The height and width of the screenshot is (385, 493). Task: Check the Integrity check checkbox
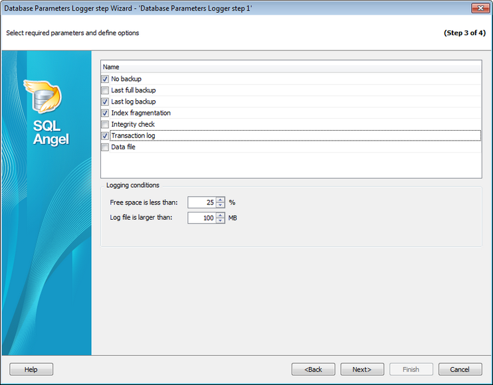click(105, 124)
